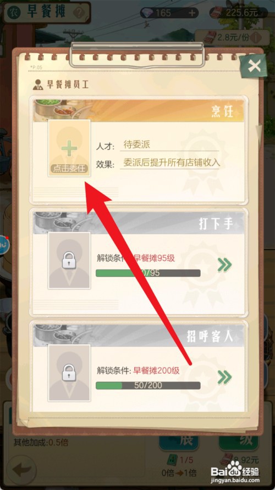Click the green plus to assign cooking staff

click(x=69, y=148)
